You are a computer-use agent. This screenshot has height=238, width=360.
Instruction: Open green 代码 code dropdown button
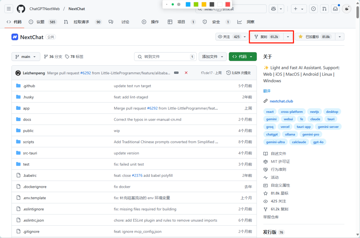pyautogui.click(x=243, y=57)
